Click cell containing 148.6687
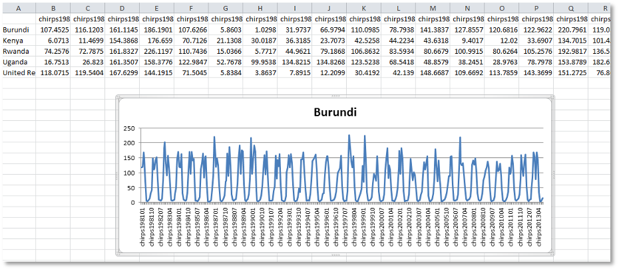 (x=433, y=72)
